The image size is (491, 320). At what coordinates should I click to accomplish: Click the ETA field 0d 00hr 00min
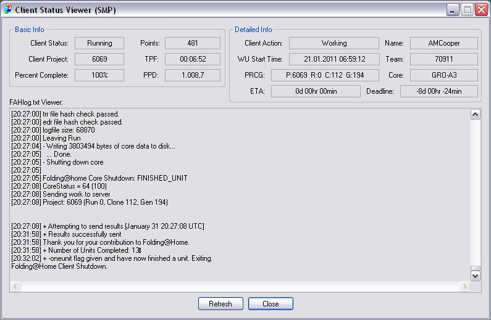(316, 91)
